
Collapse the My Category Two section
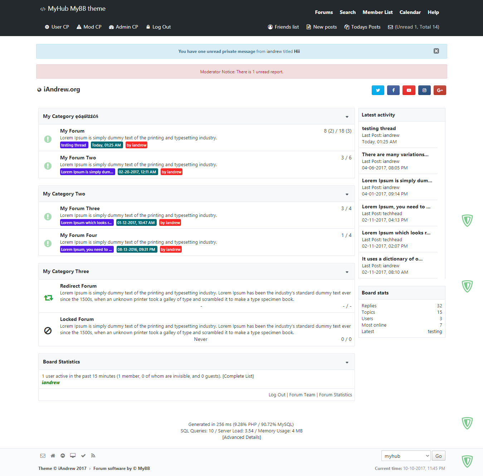347,194
